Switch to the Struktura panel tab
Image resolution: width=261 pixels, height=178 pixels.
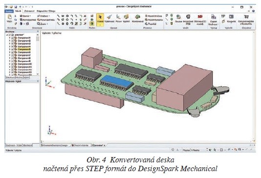tap(10, 78)
